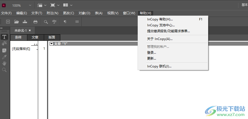Viewport: 248px width, 119px height.
Task: Open the 编辑(E) menu
Action: pos(22,13)
